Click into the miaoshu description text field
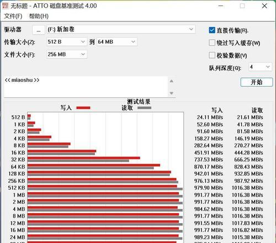This screenshot has width=276, height=243. coord(86,87)
